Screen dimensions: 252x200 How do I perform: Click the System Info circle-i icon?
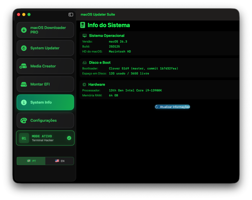(24, 102)
